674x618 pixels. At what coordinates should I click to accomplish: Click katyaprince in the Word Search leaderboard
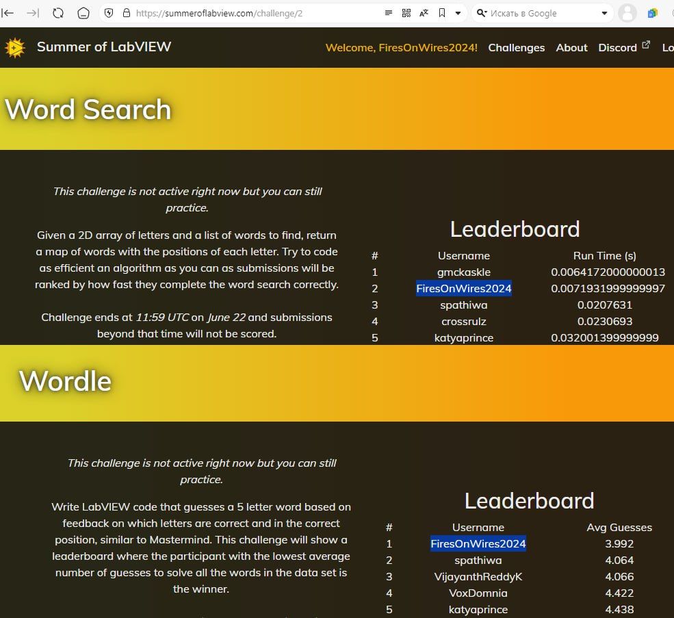(x=464, y=337)
